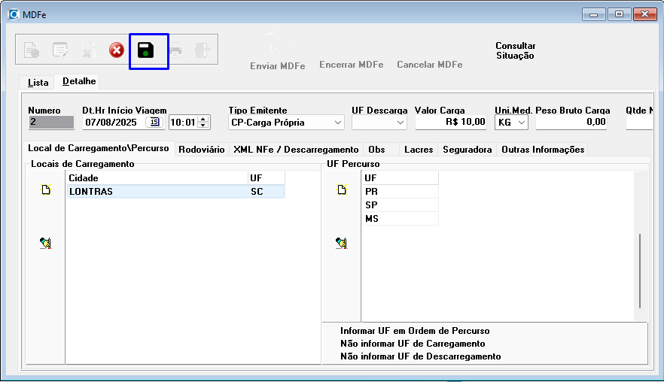Click delete icon in Locais de Carregamento
Screen dimensions: 664x382
click(46, 243)
